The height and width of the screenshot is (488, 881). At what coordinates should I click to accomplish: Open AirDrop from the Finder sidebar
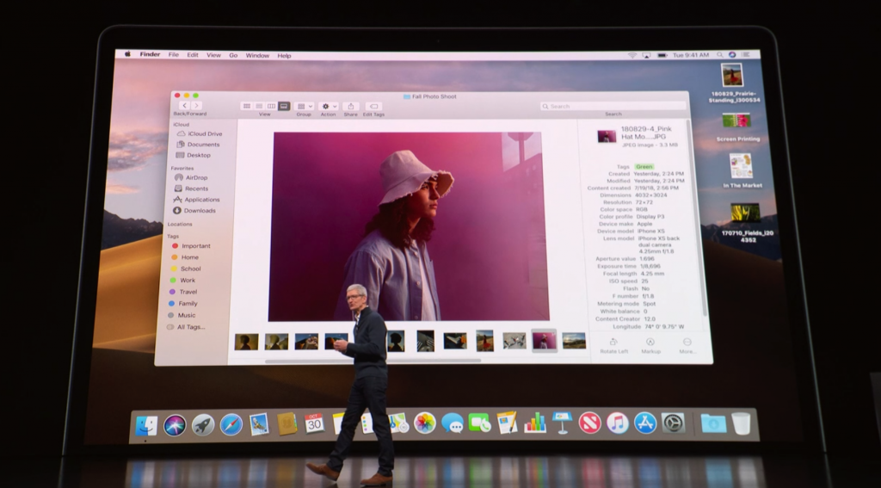click(x=196, y=177)
